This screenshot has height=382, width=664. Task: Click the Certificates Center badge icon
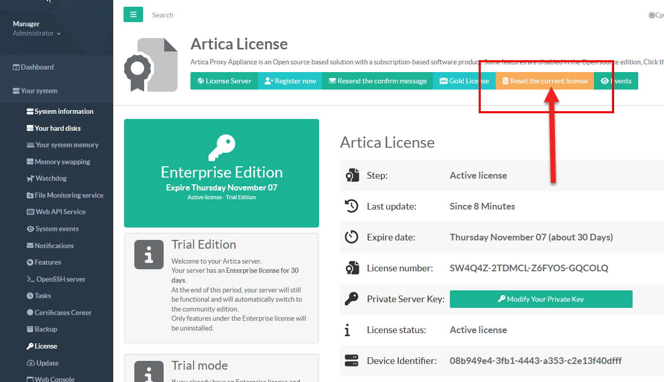tap(30, 312)
